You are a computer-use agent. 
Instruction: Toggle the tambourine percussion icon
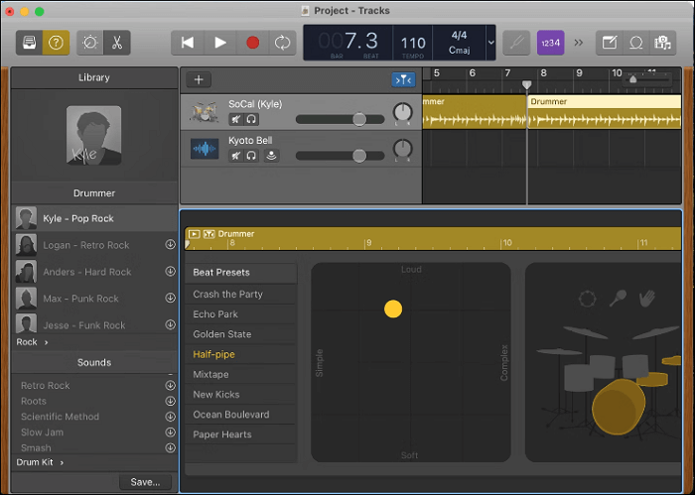point(588,299)
